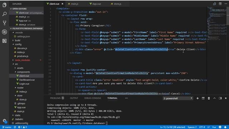Open errors and warnings count in status bar
The width and height of the screenshot is (229, 129).
tap(23, 127)
